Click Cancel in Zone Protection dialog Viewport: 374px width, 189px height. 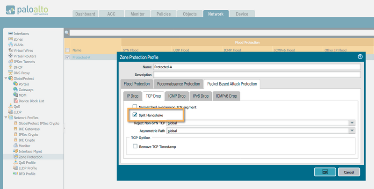[349, 172]
